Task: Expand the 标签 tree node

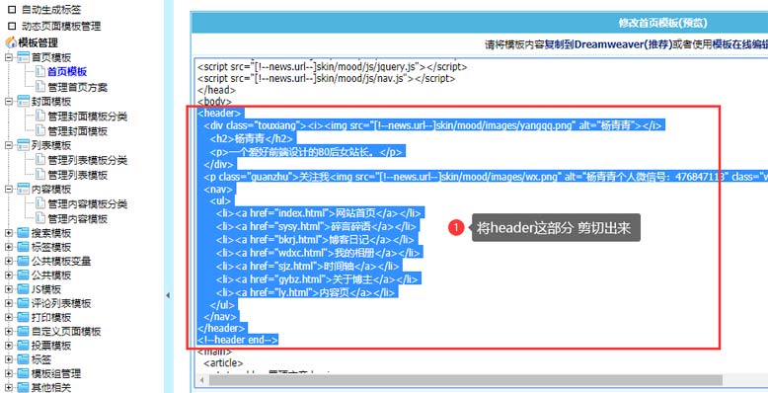Action: [x=8, y=359]
